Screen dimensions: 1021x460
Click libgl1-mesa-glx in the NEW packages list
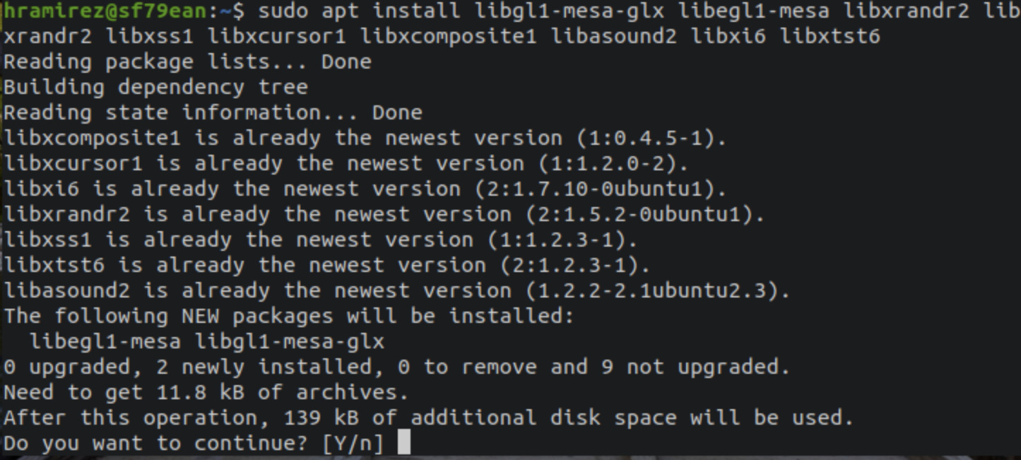point(290,341)
